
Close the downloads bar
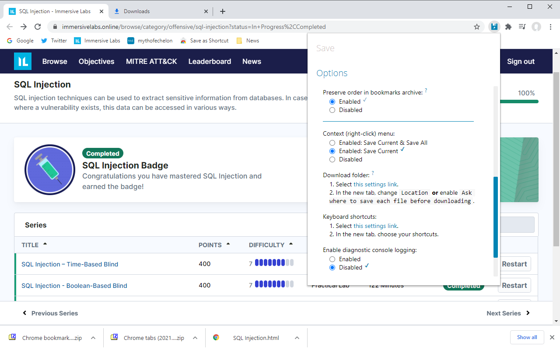[552, 337]
